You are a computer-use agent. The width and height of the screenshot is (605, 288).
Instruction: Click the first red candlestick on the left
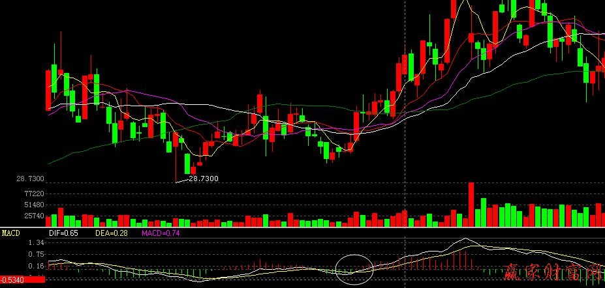pos(48,90)
